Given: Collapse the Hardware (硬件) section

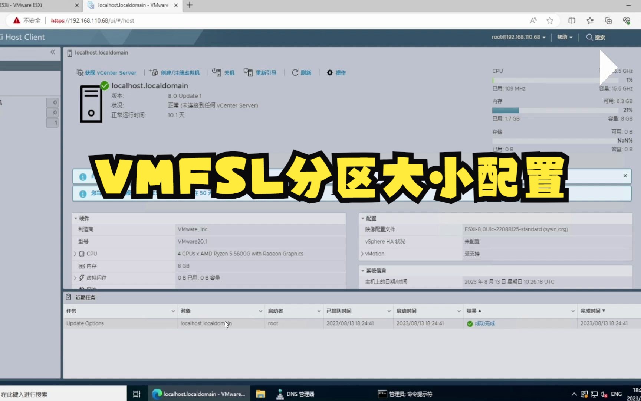Looking at the screenshot, I should point(76,218).
